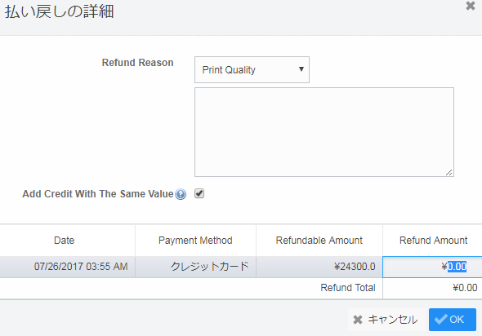Click the 07/26/2017 03:55 AM payment row

241,267
